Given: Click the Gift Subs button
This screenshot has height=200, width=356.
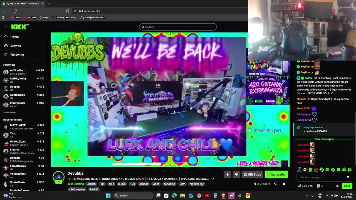Looking at the screenshot, I should pyautogui.click(x=252, y=174).
